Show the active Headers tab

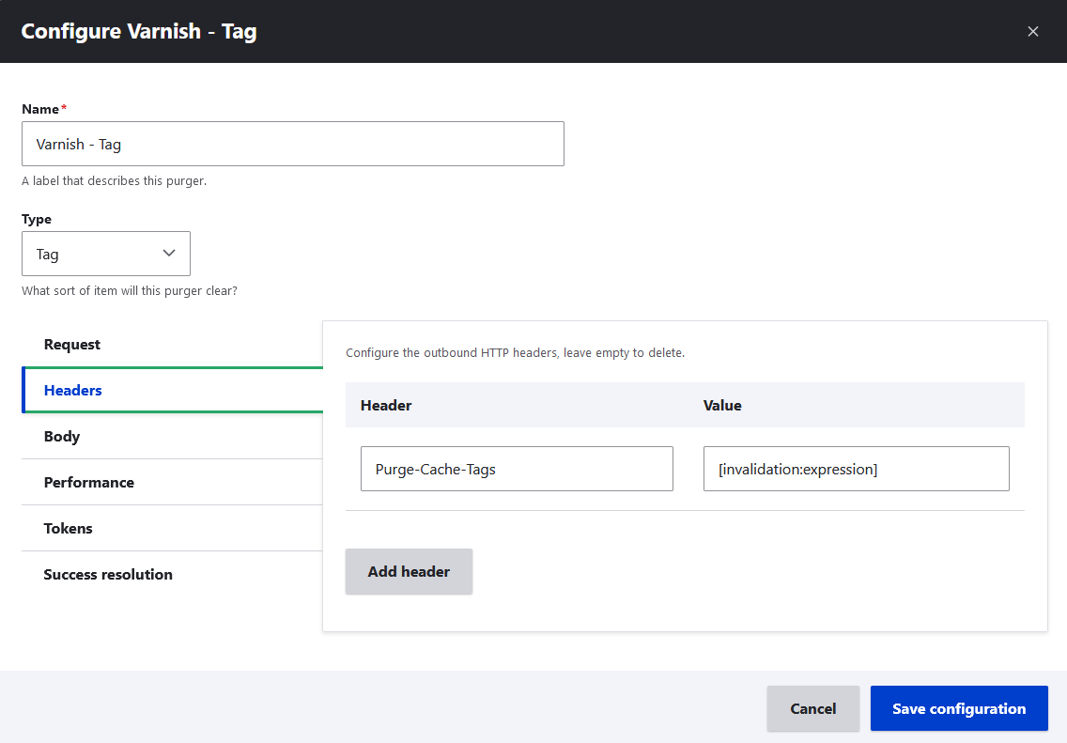(x=74, y=390)
